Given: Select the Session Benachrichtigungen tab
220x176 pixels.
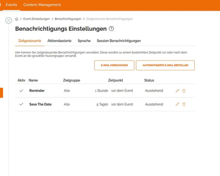Looking at the screenshot, I should click(119, 41).
